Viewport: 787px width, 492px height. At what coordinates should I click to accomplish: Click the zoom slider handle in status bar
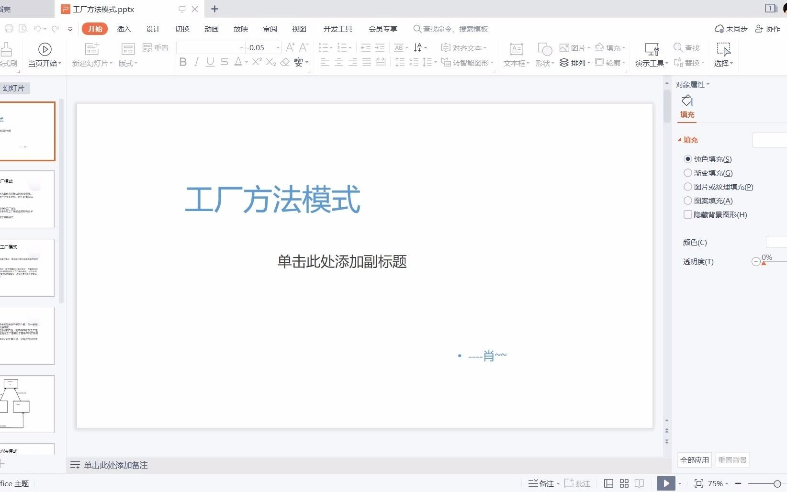click(x=777, y=483)
